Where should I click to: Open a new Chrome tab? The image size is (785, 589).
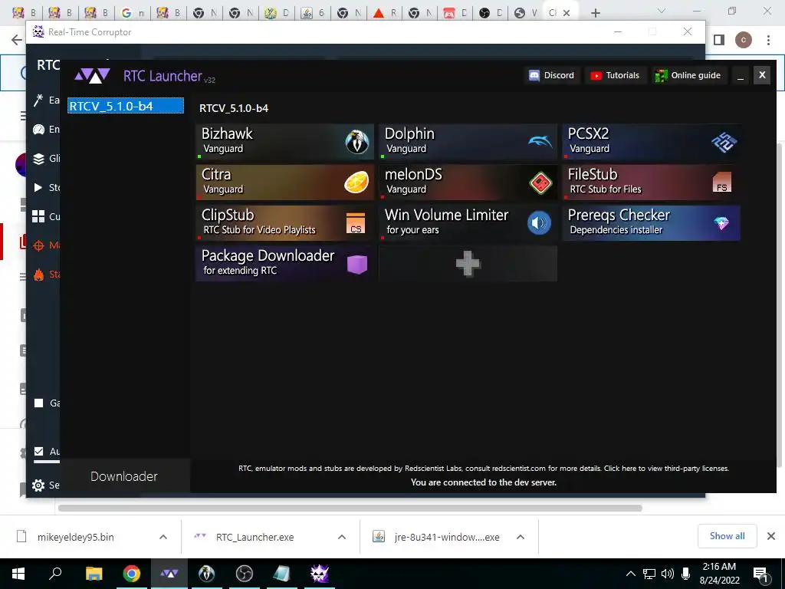[x=595, y=13]
